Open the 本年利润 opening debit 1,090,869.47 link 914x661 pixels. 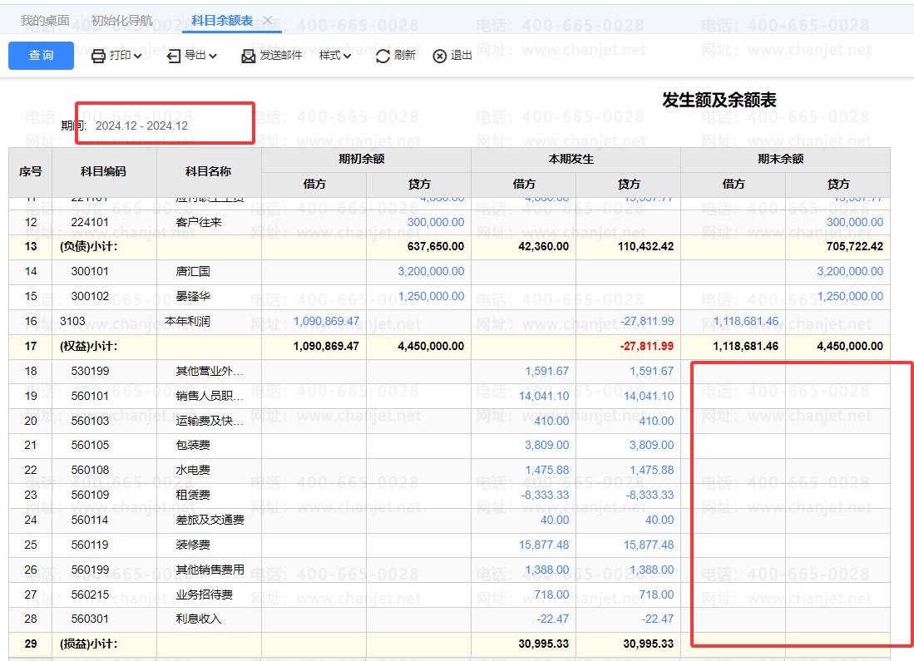point(326,321)
